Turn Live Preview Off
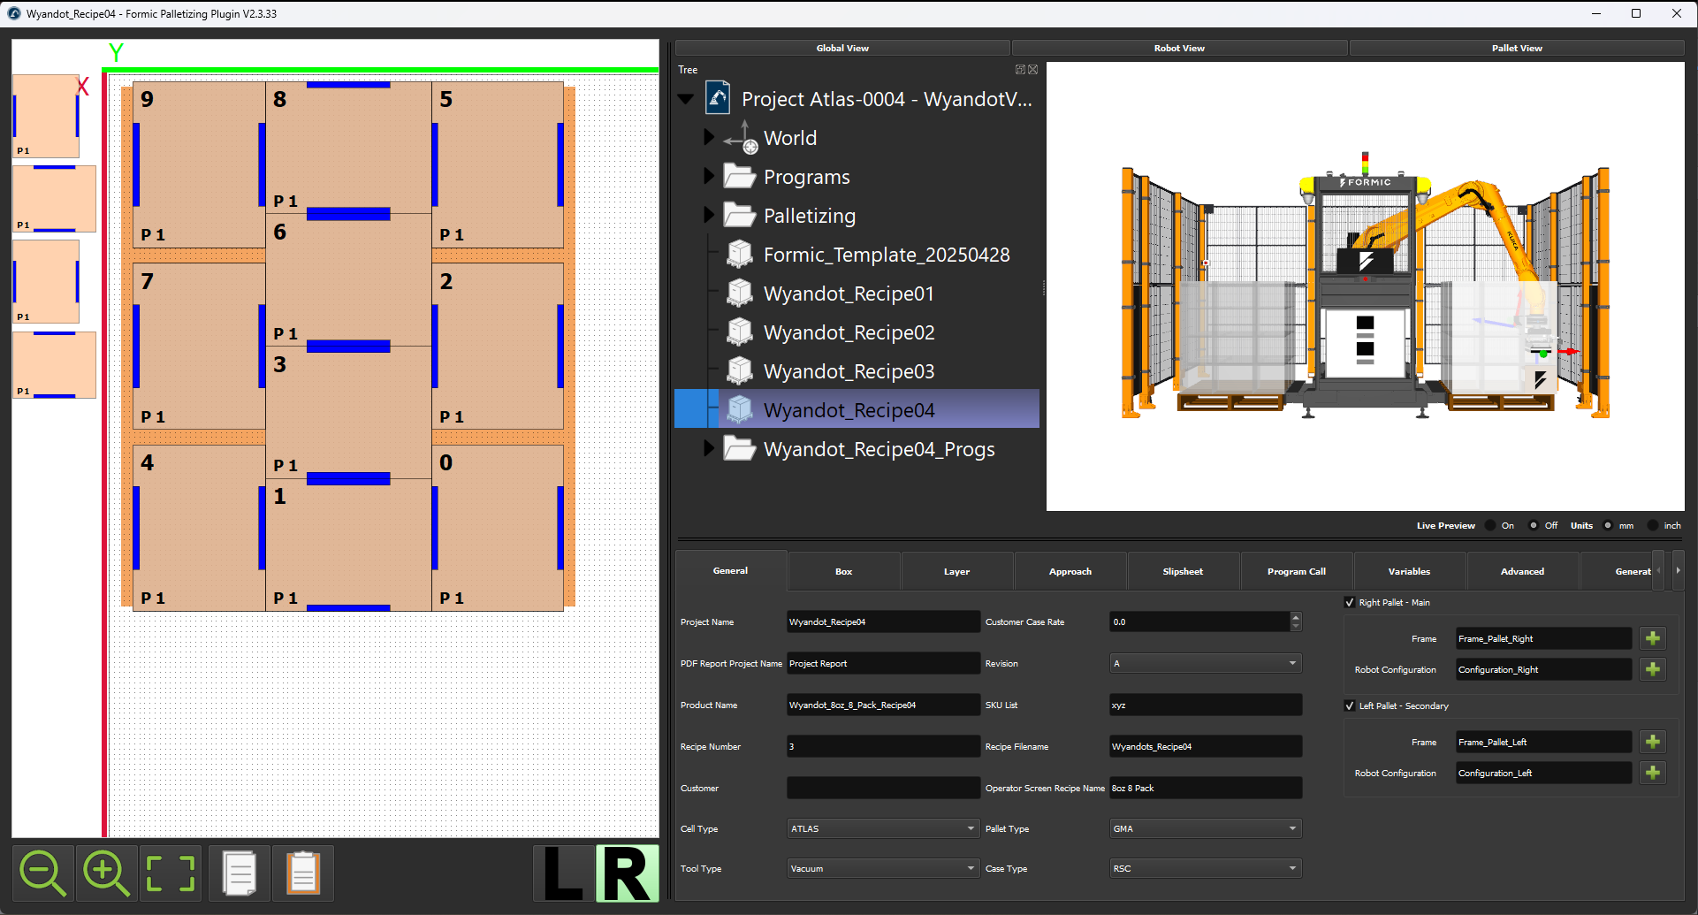Screen dimensions: 1698x915 pos(1534,525)
